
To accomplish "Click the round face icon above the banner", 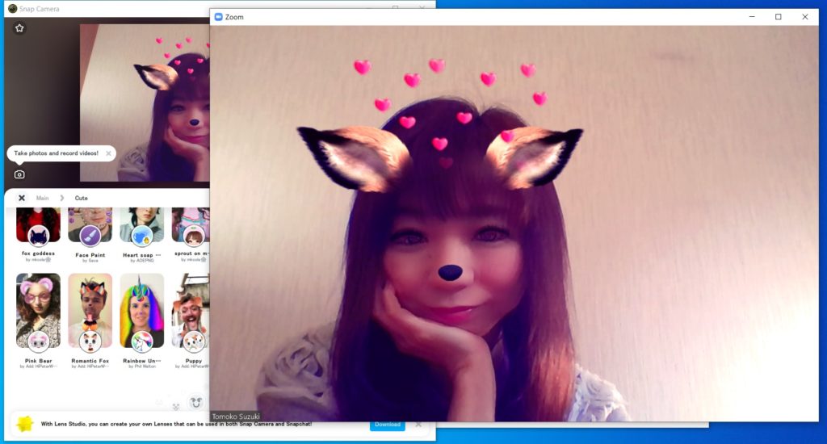I will (x=196, y=403).
